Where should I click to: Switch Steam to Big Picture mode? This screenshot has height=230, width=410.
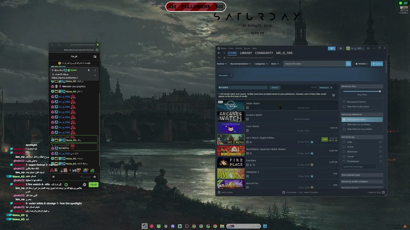(368, 48)
